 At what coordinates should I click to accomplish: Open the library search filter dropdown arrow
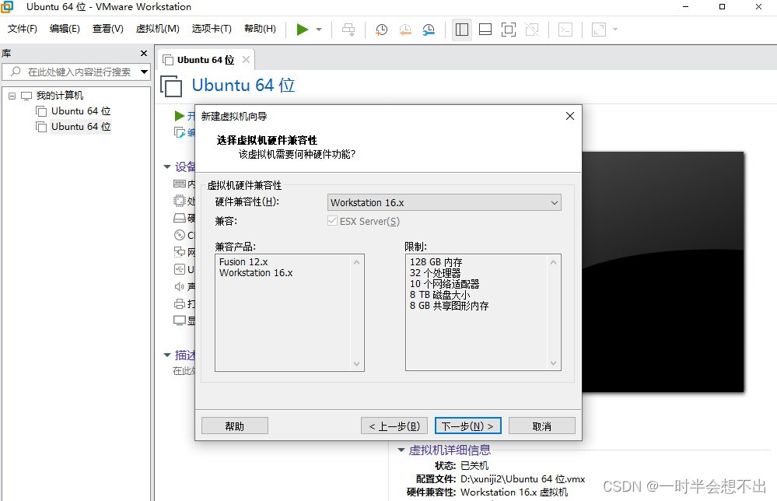coord(144,72)
